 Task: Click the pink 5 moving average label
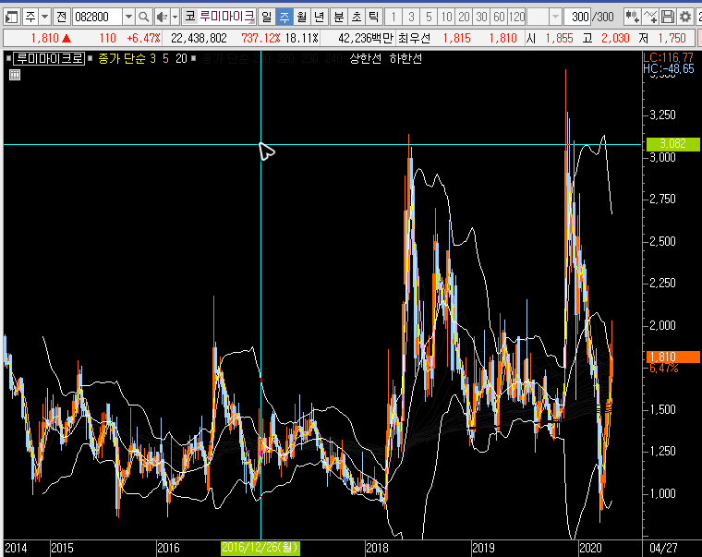[x=165, y=58]
